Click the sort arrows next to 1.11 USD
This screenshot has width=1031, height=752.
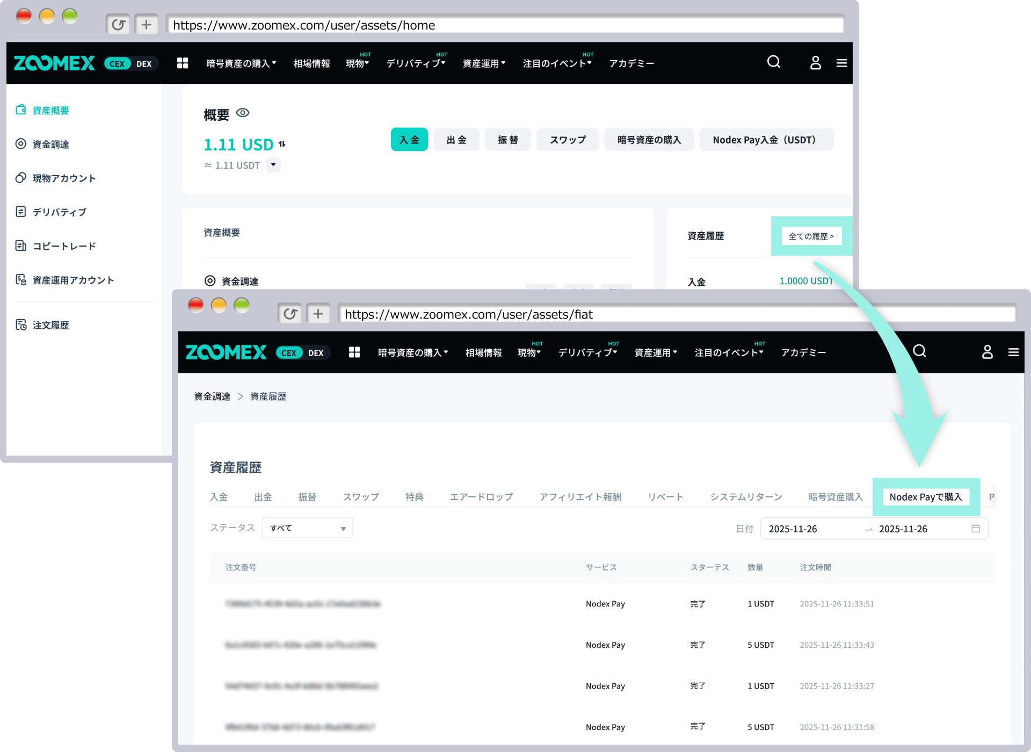point(282,144)
